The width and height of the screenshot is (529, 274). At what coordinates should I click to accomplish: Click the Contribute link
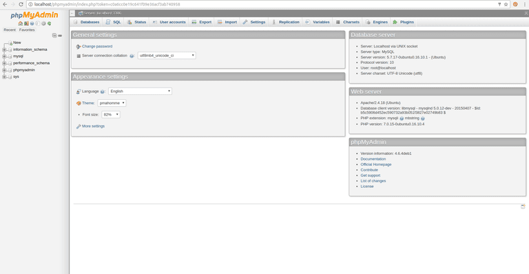tap(369, 170)
